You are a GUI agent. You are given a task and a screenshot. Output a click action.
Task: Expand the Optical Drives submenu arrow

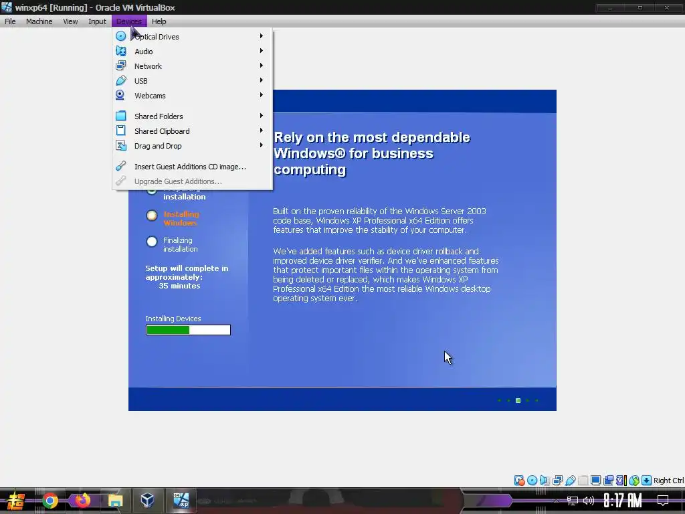pos(262,36)
